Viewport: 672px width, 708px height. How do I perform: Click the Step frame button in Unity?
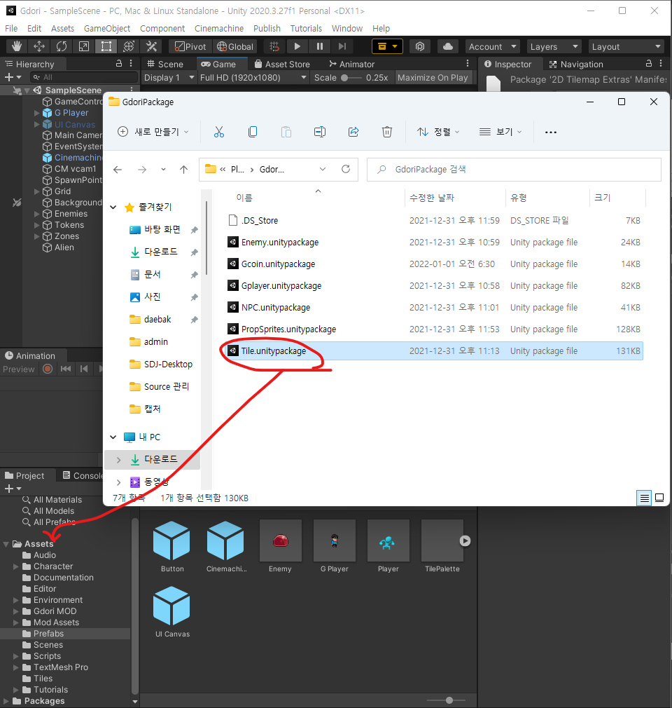click(x=342, y=46)
